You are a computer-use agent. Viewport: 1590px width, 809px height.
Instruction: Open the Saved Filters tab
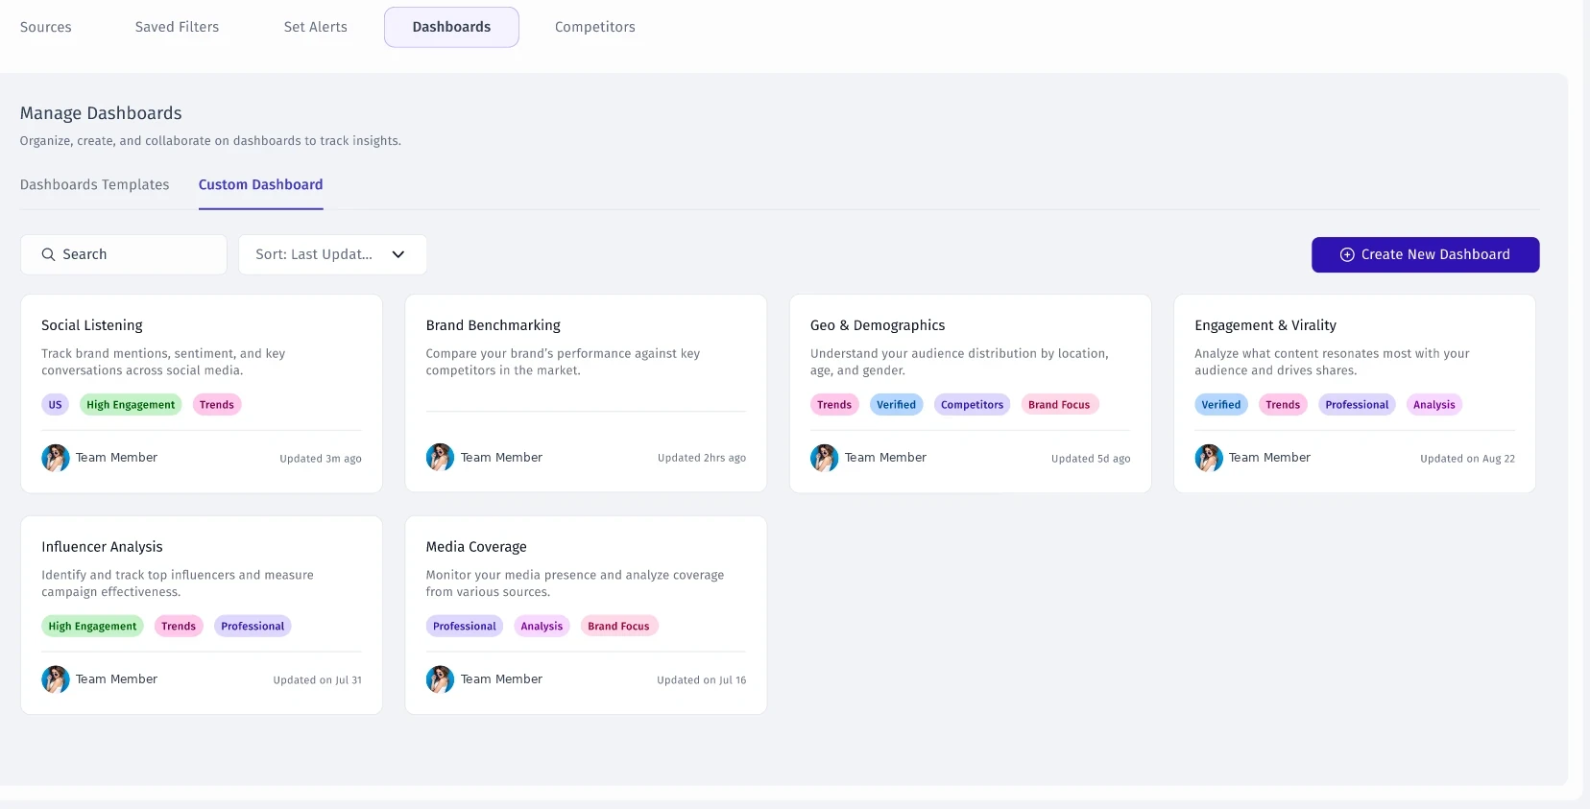pos(177,27)
